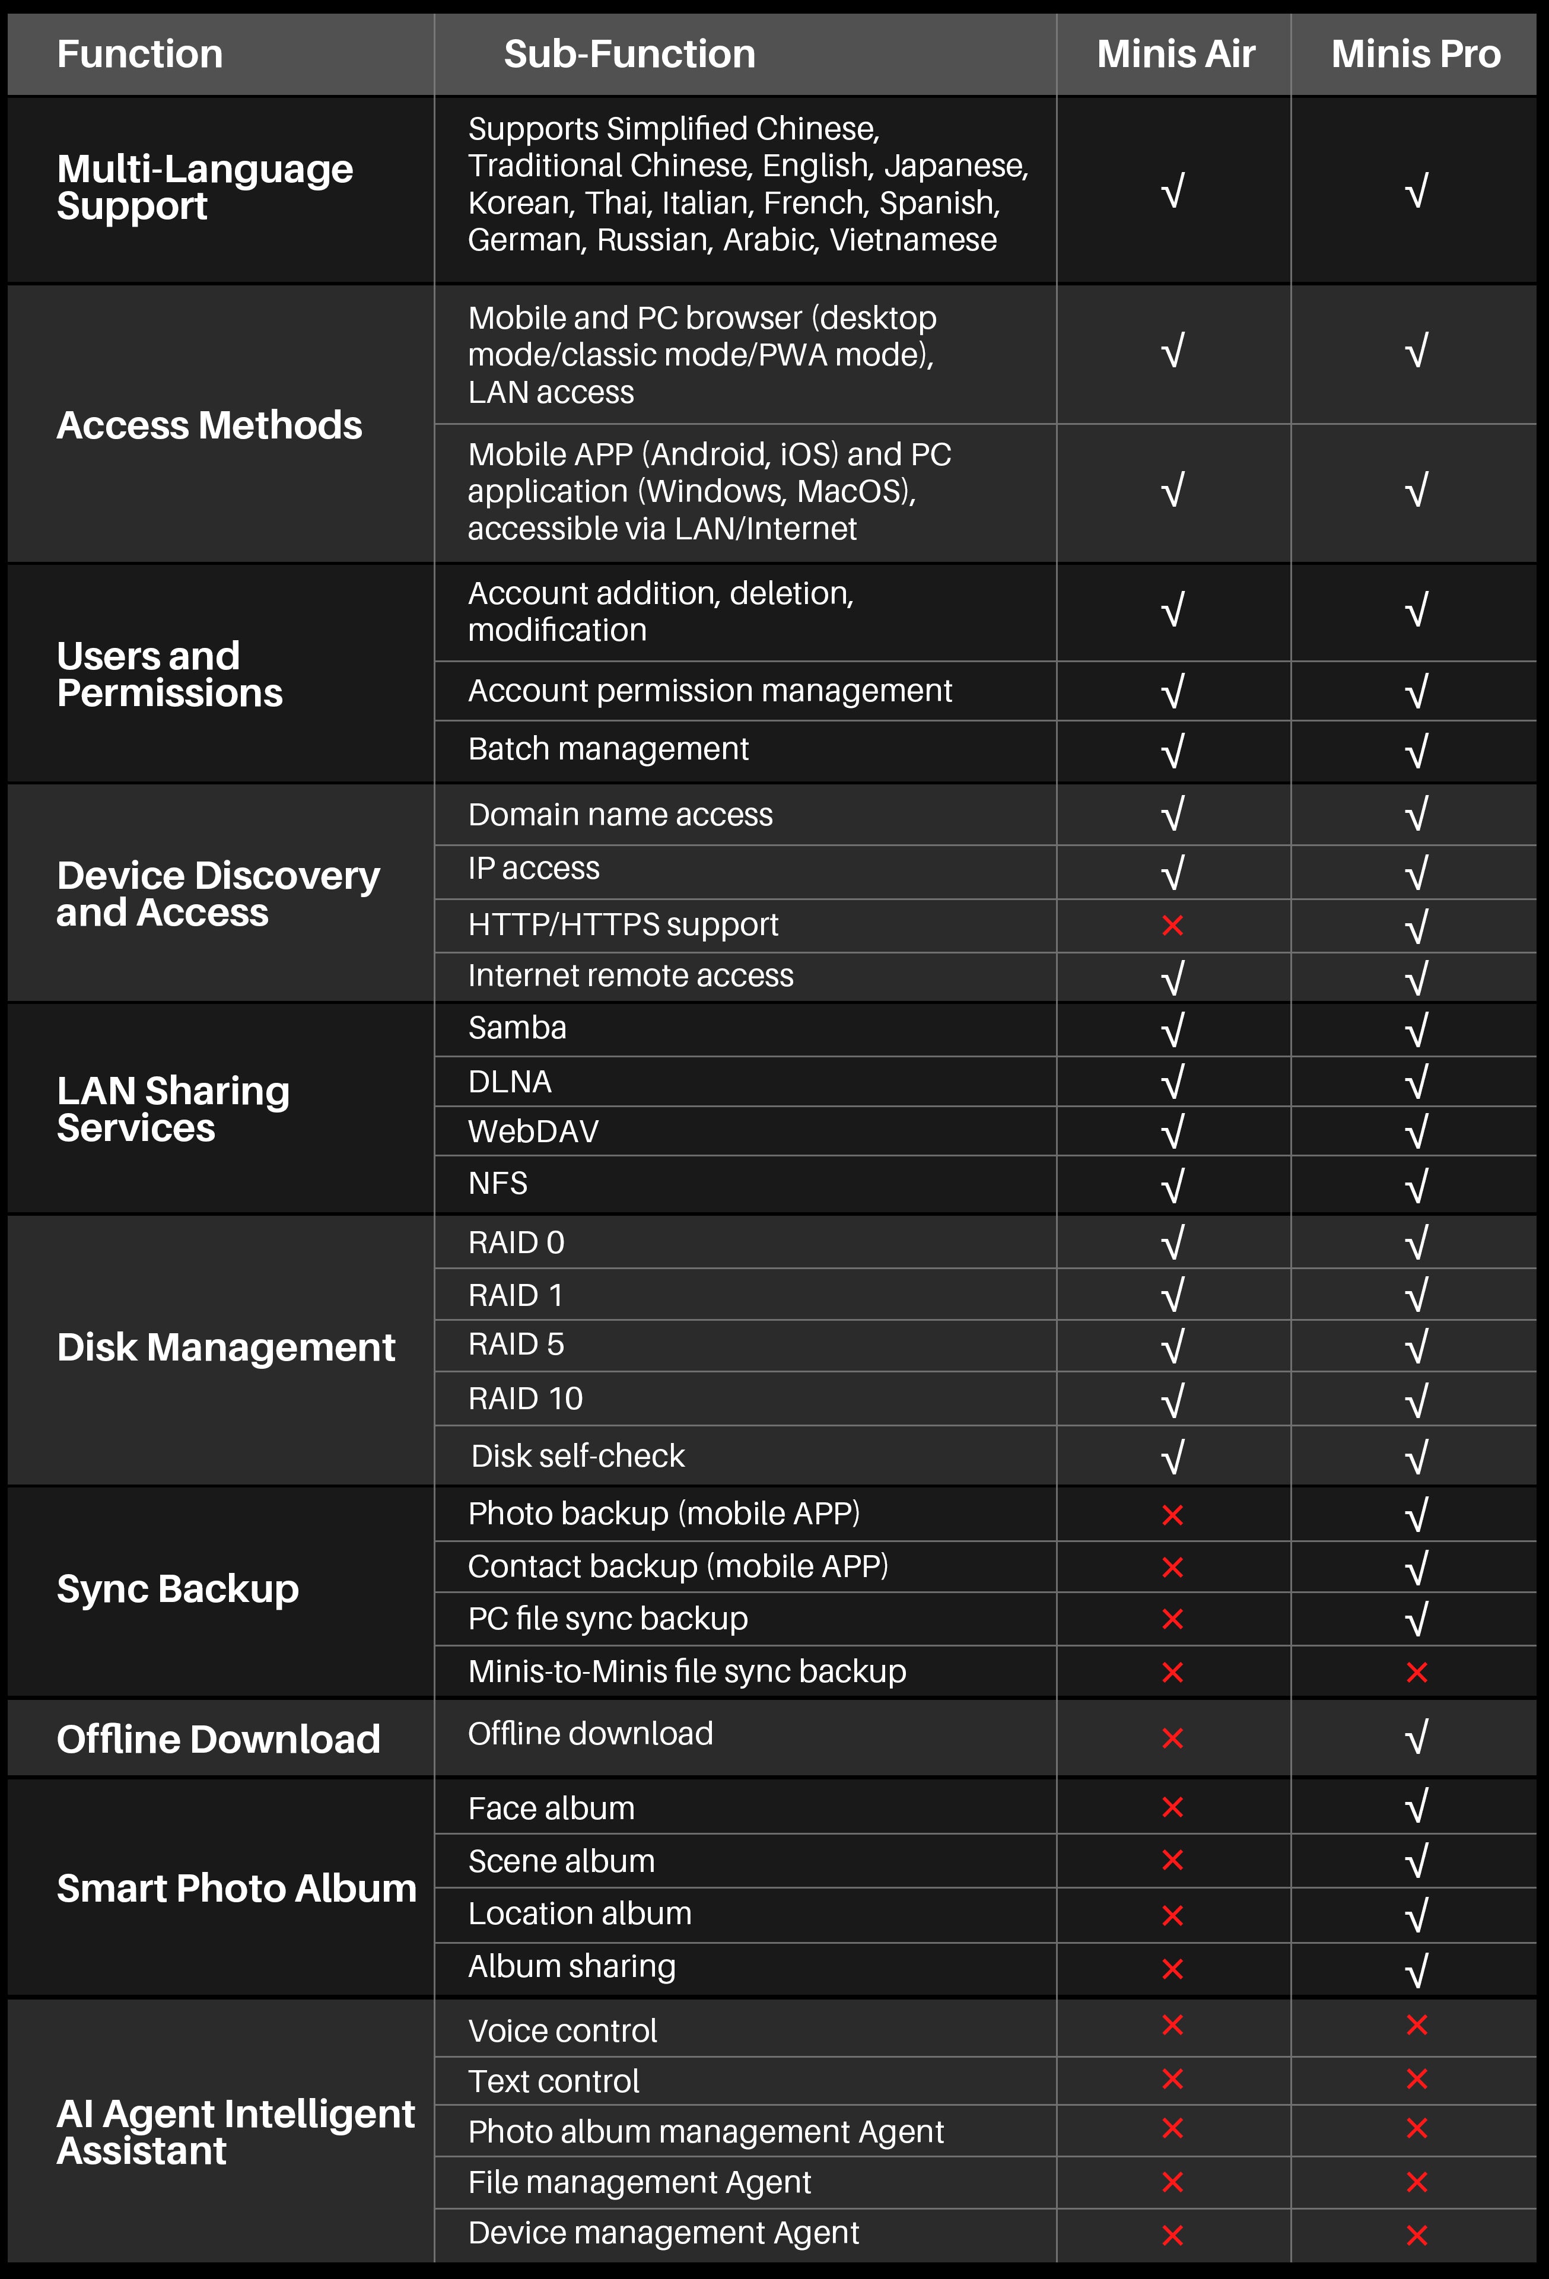Viewport: 1549px width, 2279px height.
Task: Select the Minis Pro column header
Action: 1415,54
